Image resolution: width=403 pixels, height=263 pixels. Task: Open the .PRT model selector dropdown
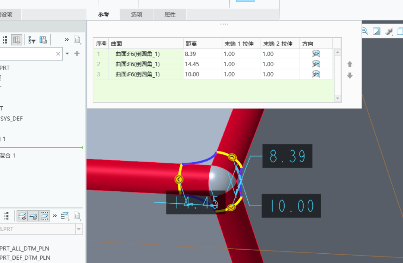79,229
